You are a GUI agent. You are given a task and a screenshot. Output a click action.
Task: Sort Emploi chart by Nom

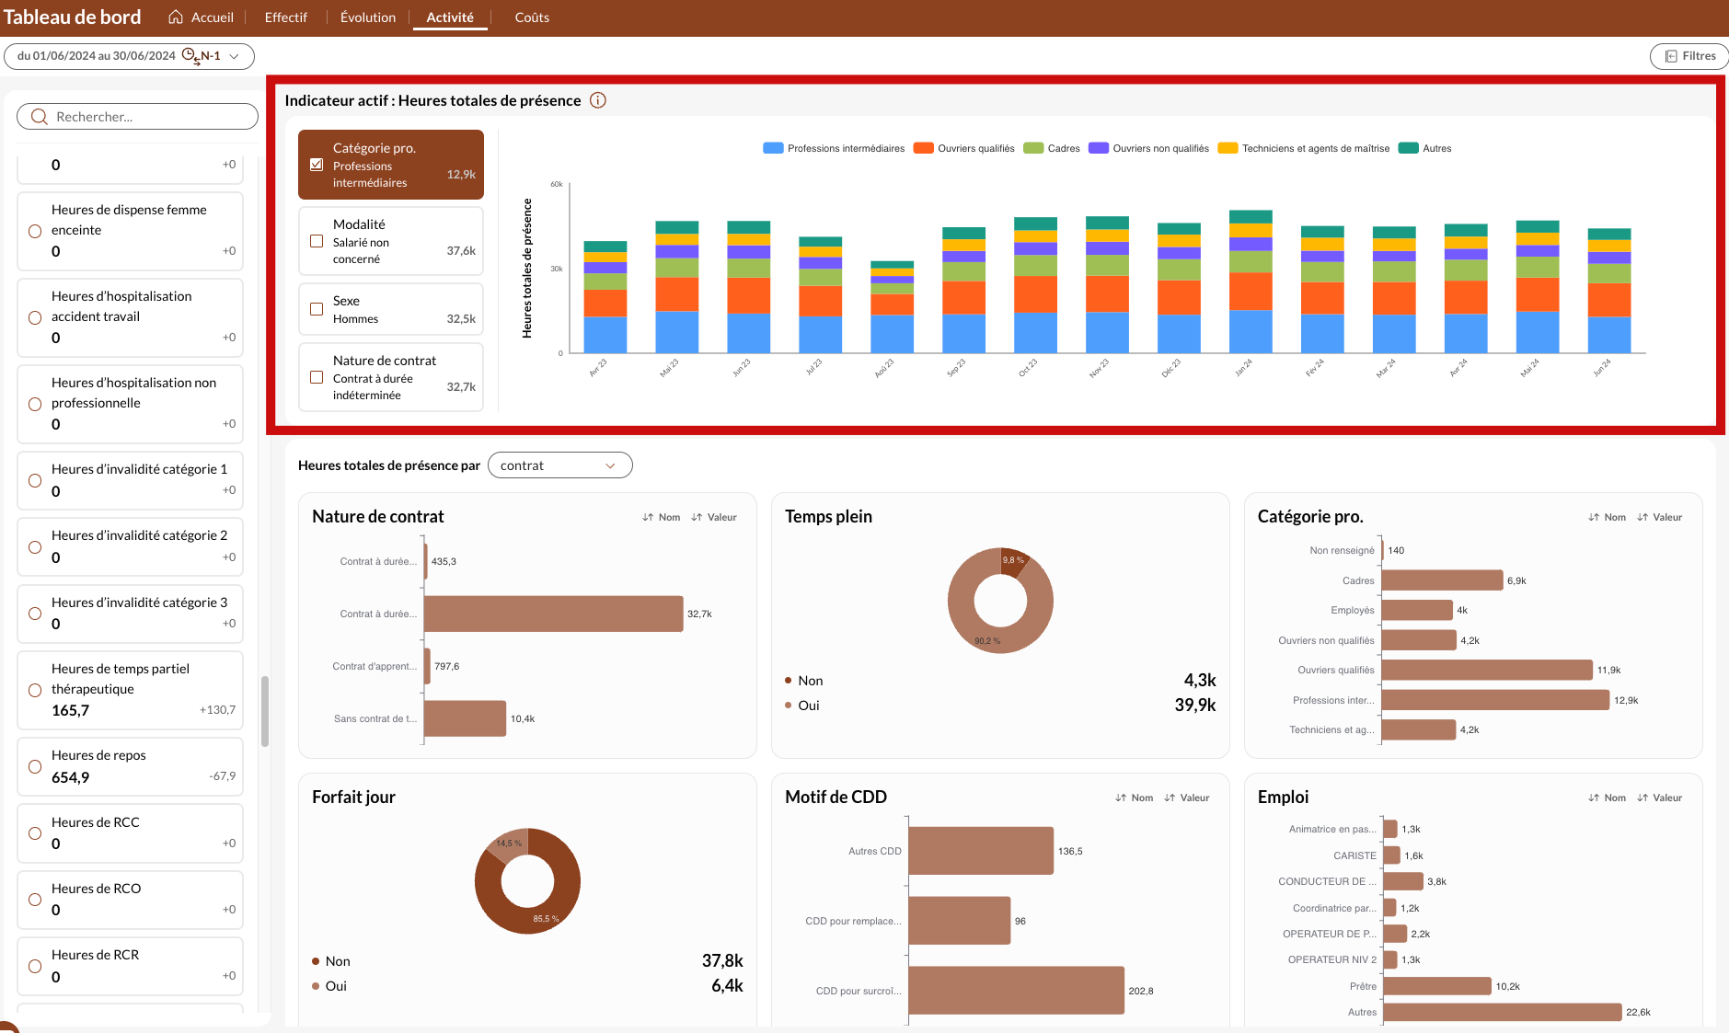1607,798
